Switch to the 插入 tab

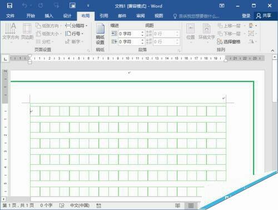pyautogui.click(x=49, y=16)
